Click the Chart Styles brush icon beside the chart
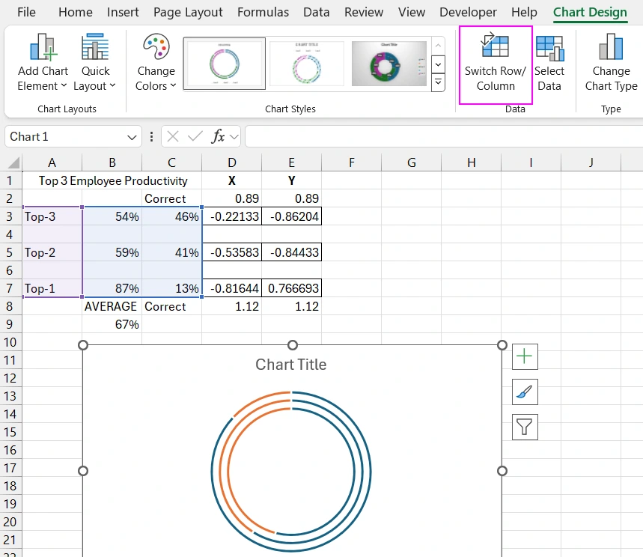Screen dimensions: 643x557 click(x=524, y=392)
